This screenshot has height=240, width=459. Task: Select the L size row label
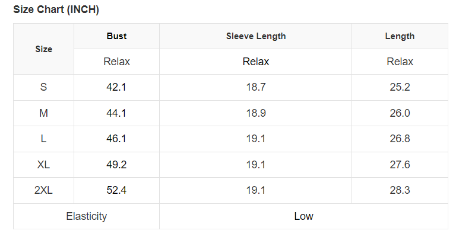coord(43,139)
